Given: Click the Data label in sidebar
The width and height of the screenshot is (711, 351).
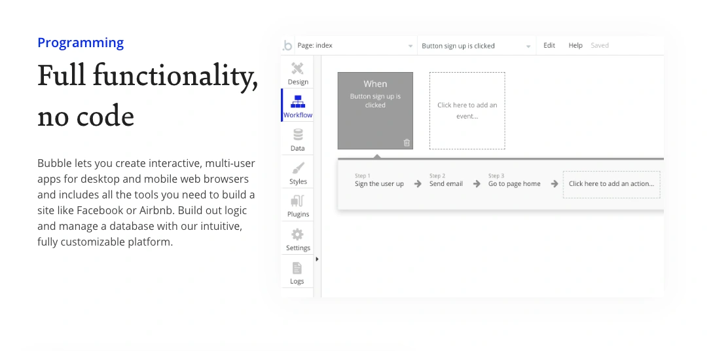Looking at the screenshot, I should click(297, 148).
